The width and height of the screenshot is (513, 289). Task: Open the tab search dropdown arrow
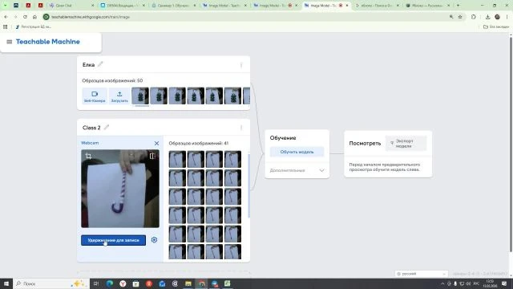point(6,6)
